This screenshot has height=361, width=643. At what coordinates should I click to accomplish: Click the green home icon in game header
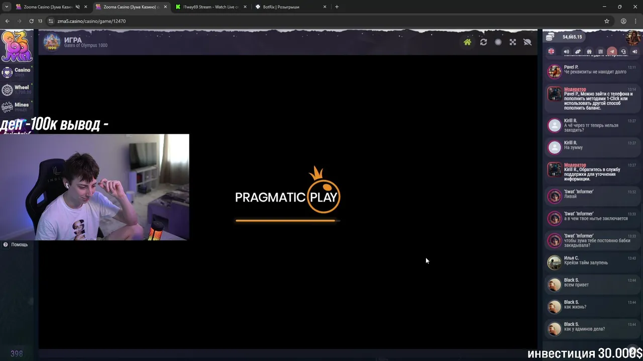pyautogui.click(x=467, y=42)
